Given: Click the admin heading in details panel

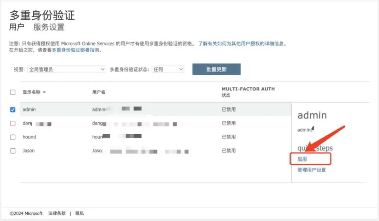Looking at the screenshot, I should [312, 115].
